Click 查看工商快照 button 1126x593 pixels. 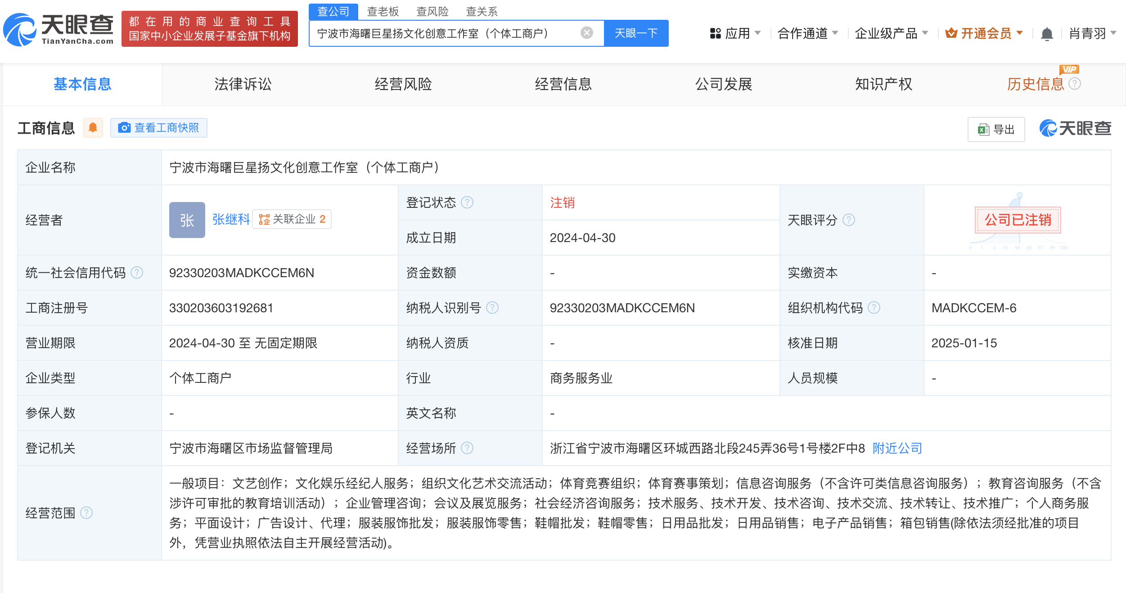pos(158,128)
